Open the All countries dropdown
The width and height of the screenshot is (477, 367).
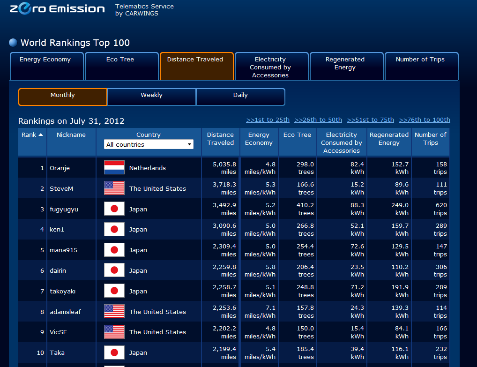click(149, 144)
